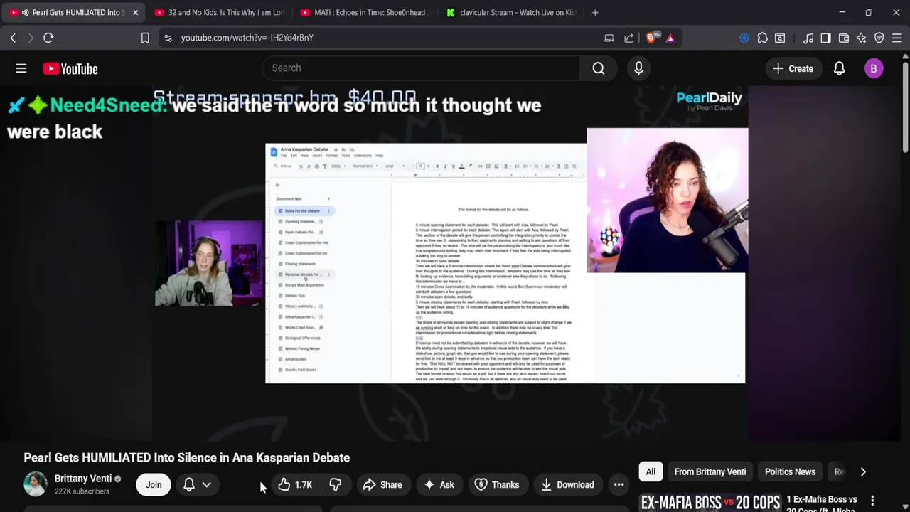Open Brittany Venti channel avatar
This screenshot has height=512, width=910.
35,484
